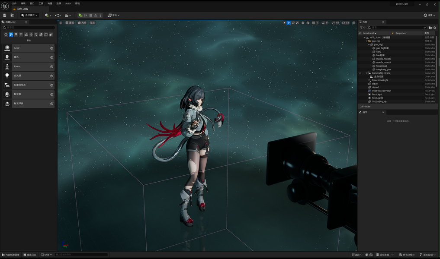This screenshot has height=259, width=440.
Task: Open the cinematics clapperboard dropdown
Action: tap(68, 15)
